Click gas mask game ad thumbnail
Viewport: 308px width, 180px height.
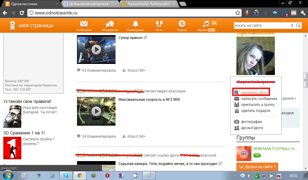tap(12, 116)
